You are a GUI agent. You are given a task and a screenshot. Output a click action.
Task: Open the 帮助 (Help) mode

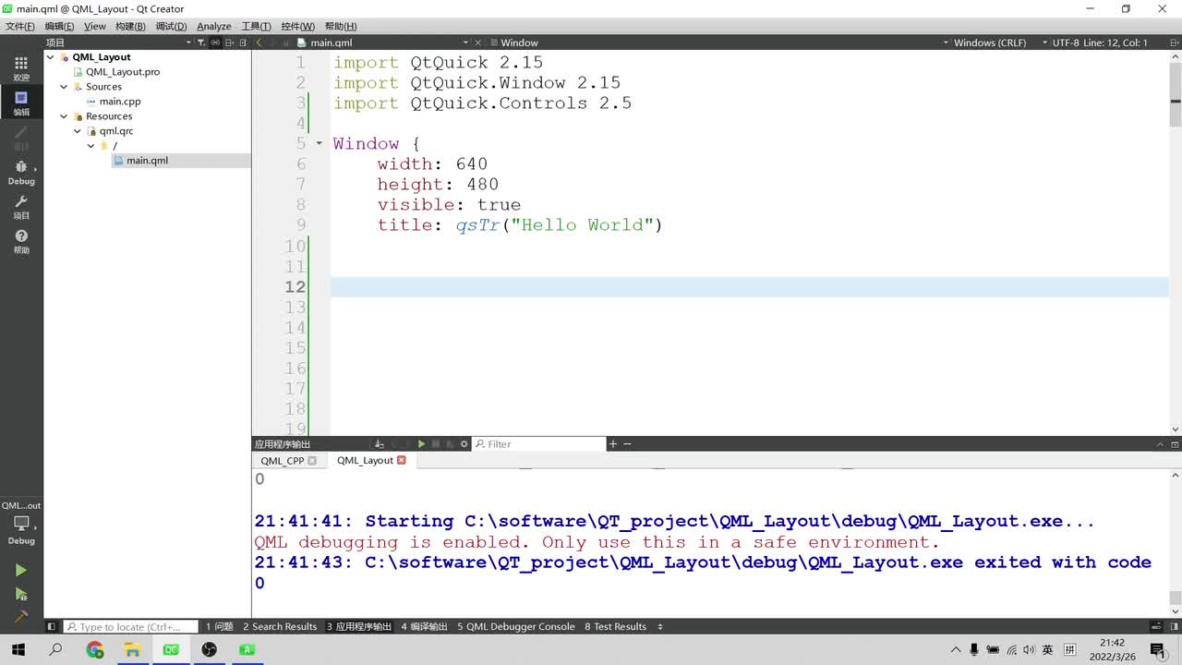tap(21, 242)
